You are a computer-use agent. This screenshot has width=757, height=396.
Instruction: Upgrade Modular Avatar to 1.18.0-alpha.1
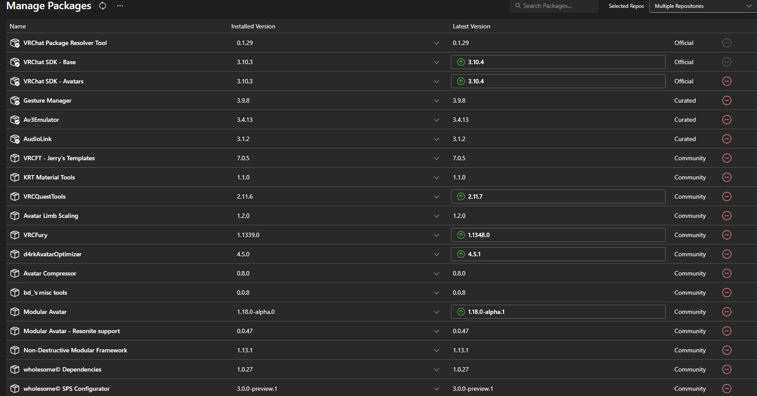[x=558, y=312]
